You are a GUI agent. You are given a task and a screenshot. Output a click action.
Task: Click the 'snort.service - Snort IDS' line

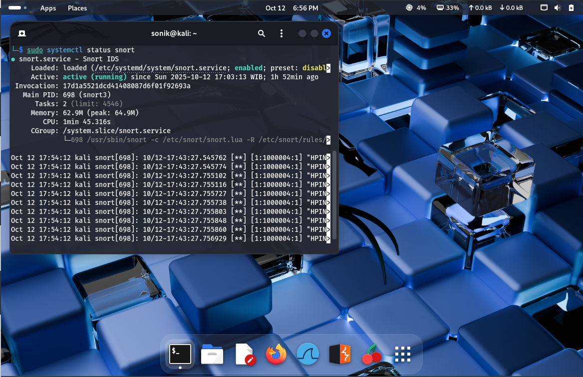(69, 59)
